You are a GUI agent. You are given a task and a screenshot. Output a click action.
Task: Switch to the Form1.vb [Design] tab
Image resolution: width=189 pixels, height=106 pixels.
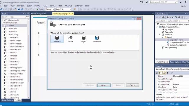click(x=60, y=14)
